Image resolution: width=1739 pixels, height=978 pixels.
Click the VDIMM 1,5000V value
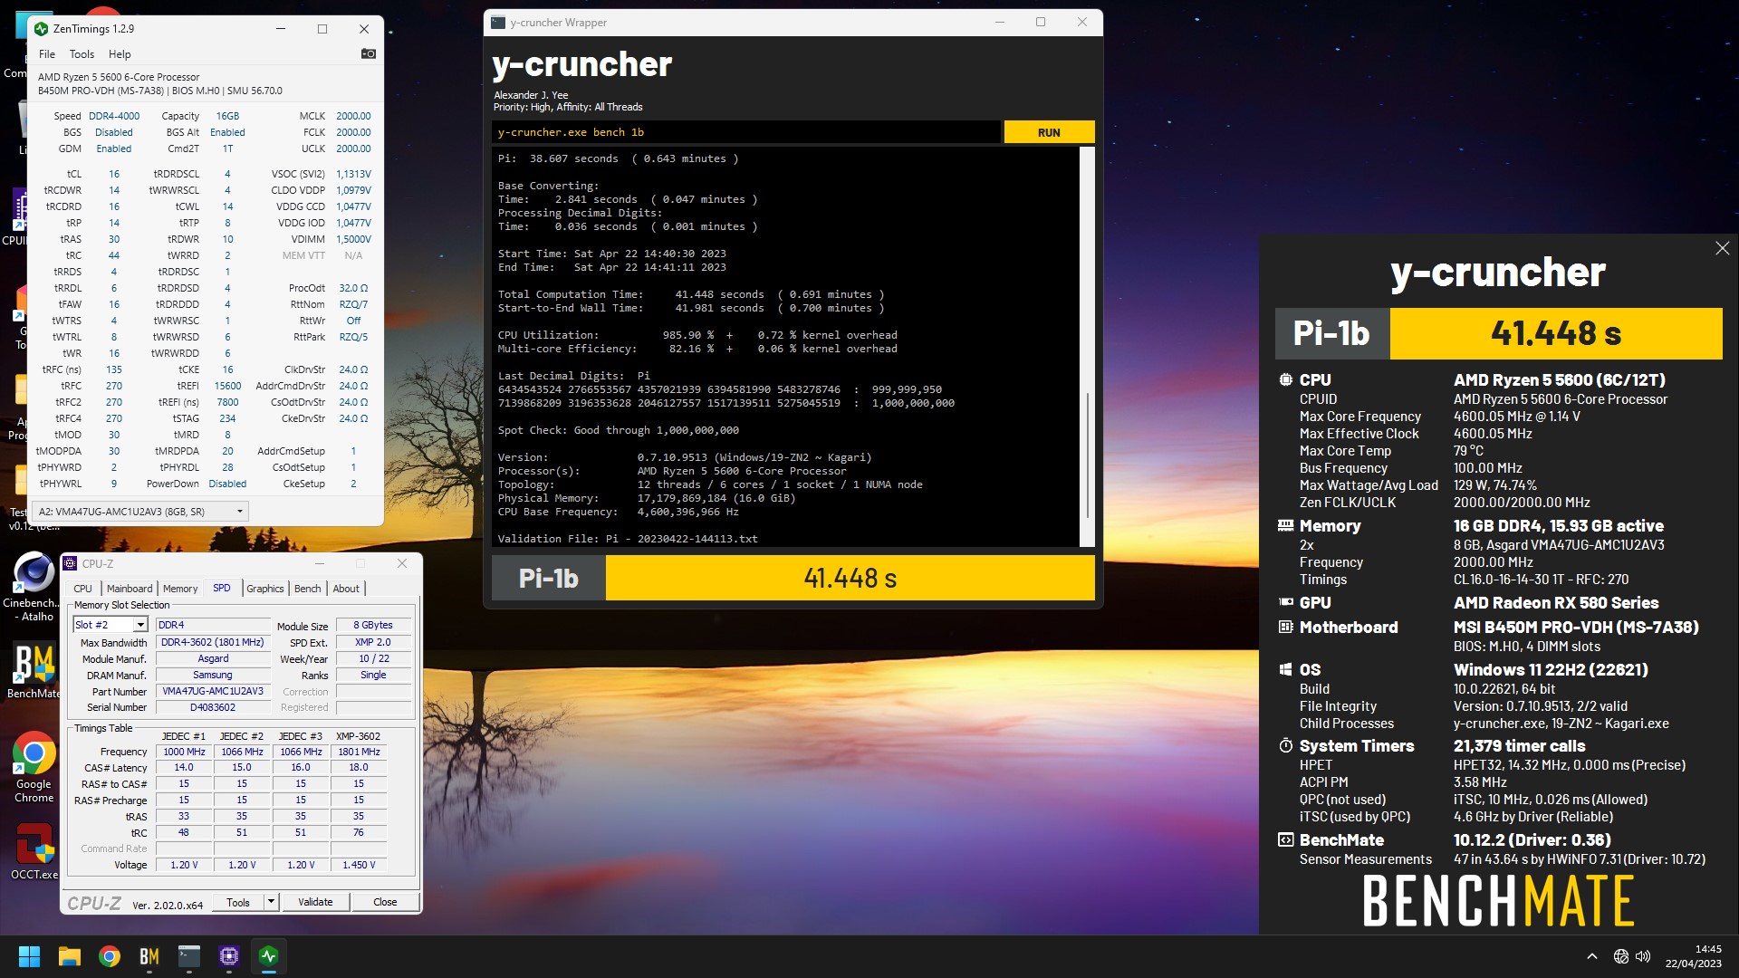(353, 239)
